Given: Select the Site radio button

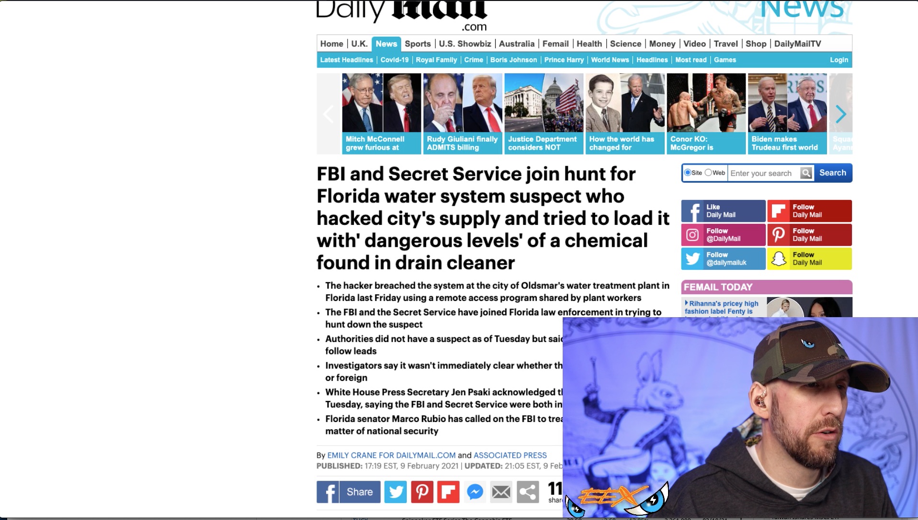Looking at the screenshot, I should pos(688,172).
